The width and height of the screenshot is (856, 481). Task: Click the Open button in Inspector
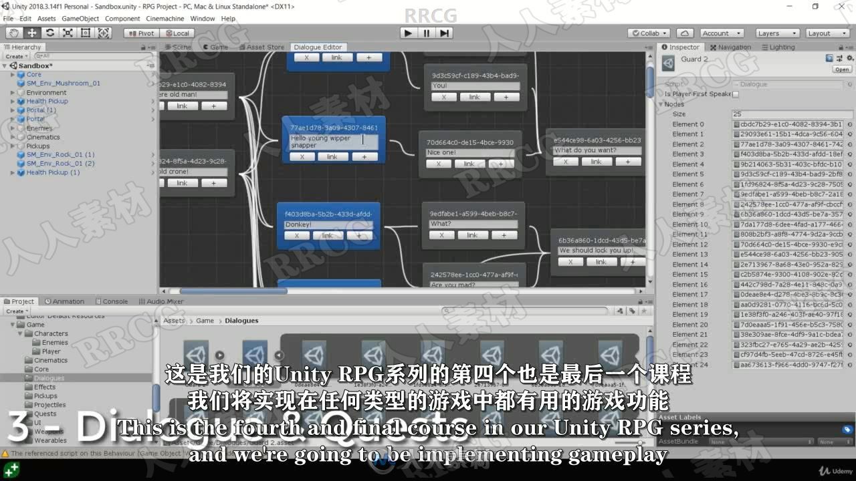(x=842, y=69)
